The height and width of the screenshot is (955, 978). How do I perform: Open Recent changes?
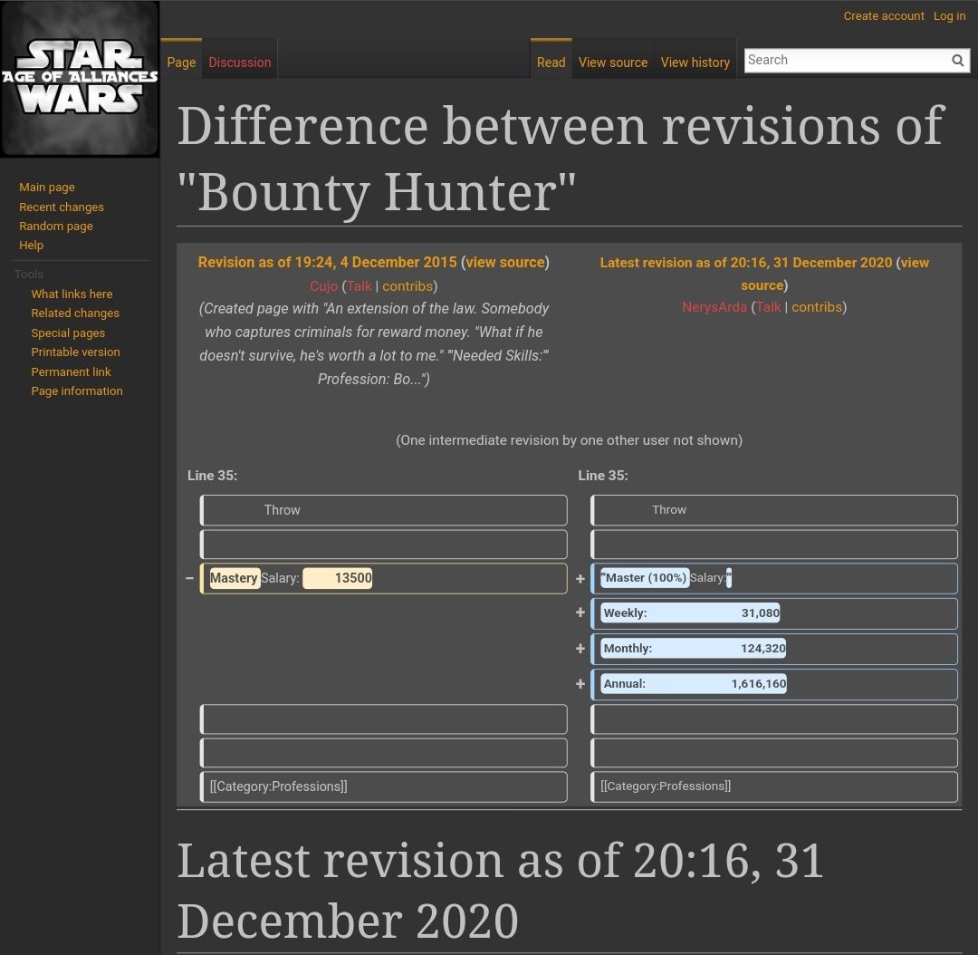click(61, 207)
